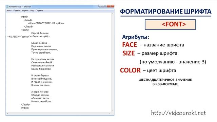Click the <body> opening tag
Image resolution: width=217 pixels, height=122 pixels.
pyautogui.click(x=25, y=30)
